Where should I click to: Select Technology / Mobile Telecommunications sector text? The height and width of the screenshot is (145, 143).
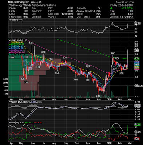coord(32,5)
